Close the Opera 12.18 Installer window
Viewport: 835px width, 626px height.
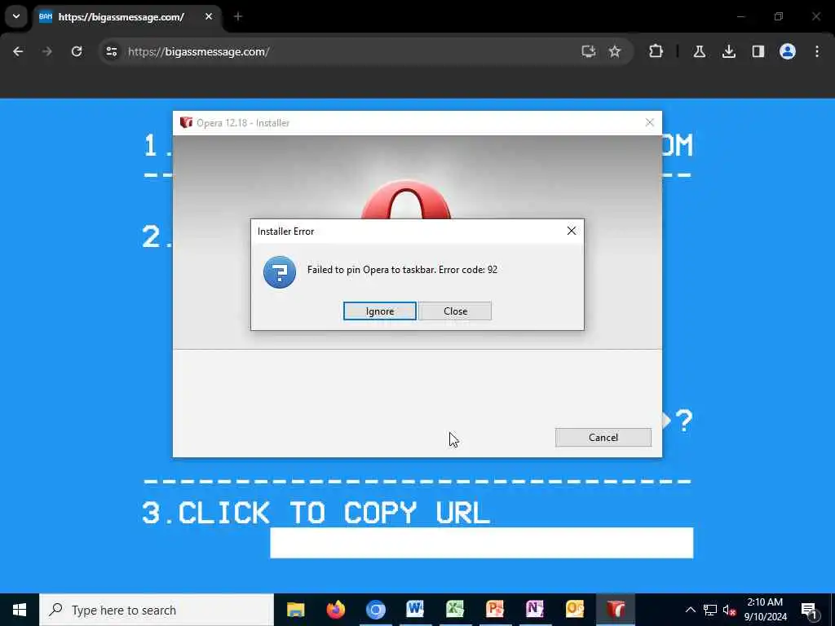coord(650,122)
